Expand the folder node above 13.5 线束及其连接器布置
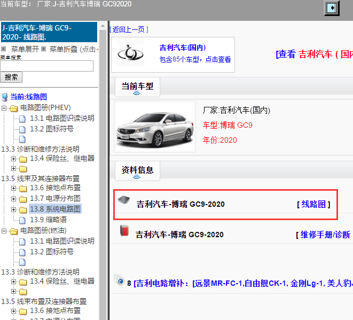This screenshot has height=320, width=353. [x=13, y=168]
